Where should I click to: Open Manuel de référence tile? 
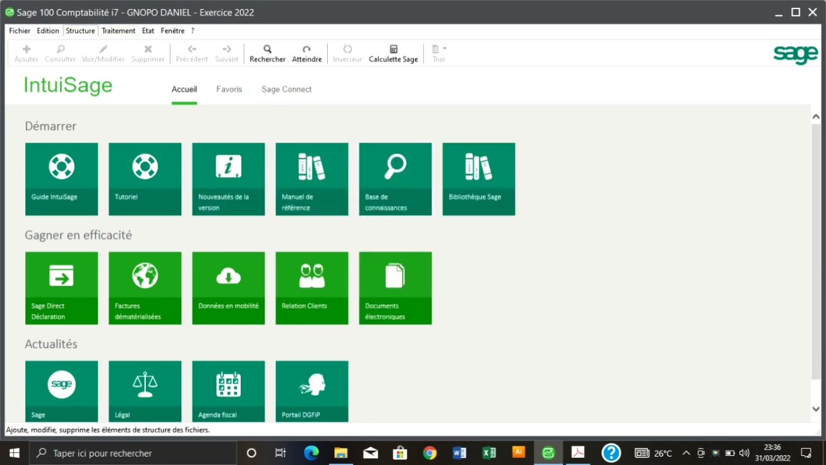[x=312, y=179]
